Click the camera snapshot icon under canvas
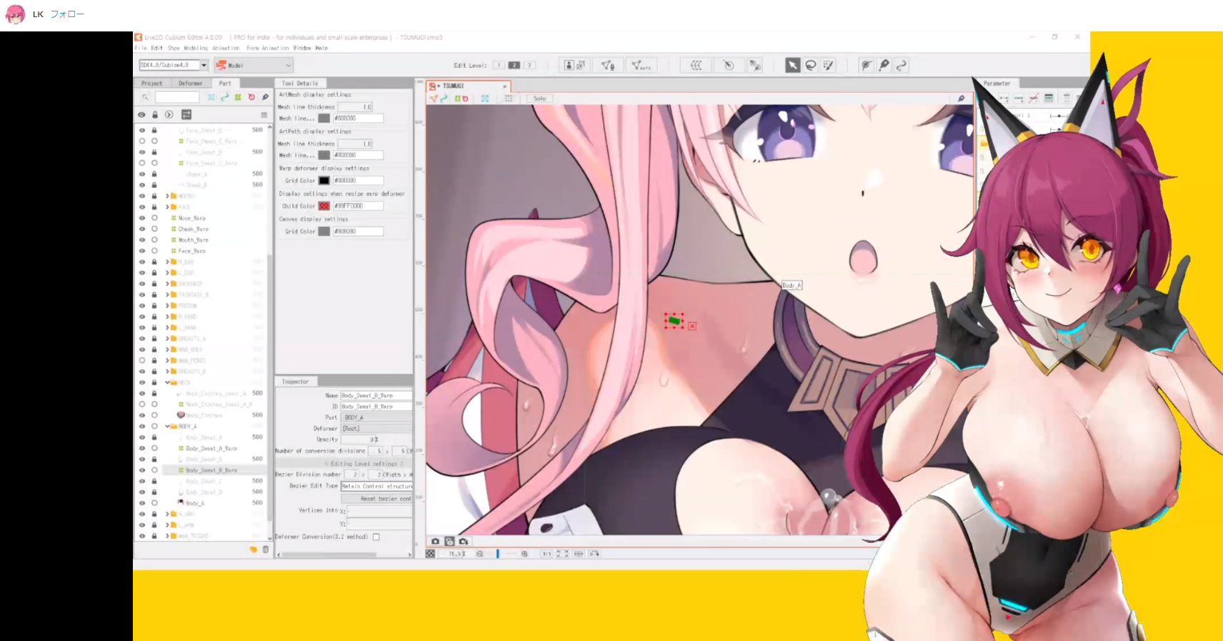 (435, 542)
